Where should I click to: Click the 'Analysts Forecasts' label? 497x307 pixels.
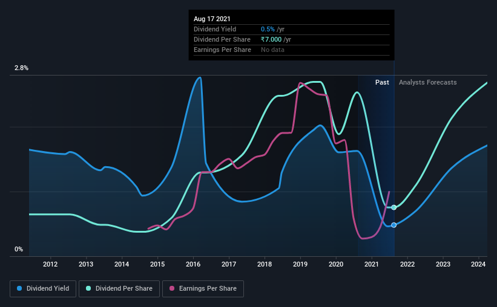(x=427, y=82)
